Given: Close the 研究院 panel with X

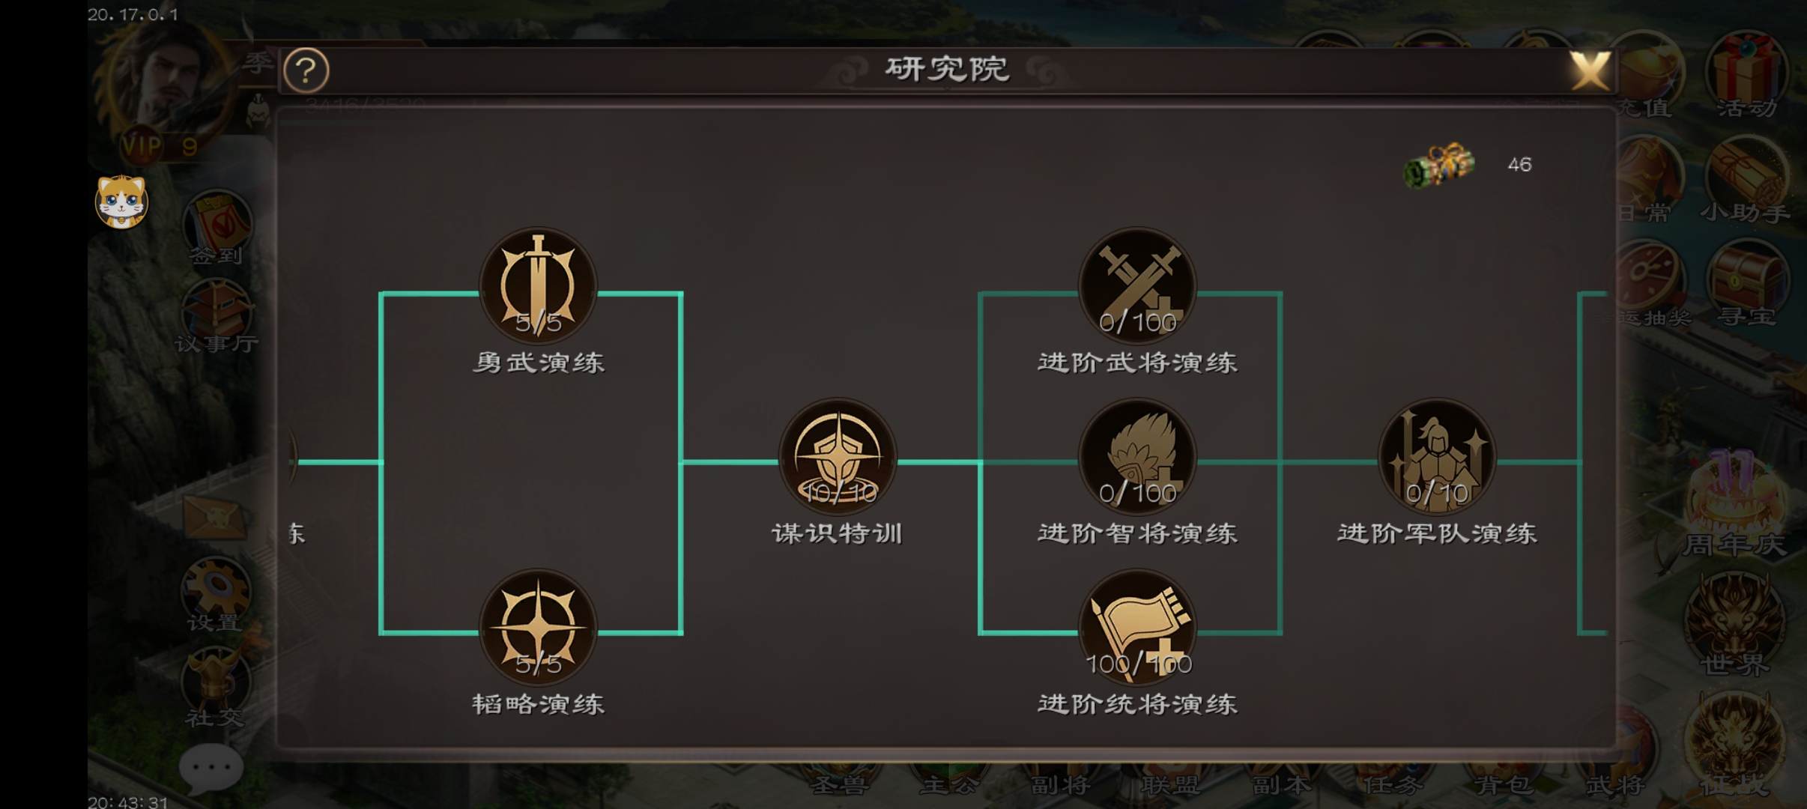Looking at the screenshot, I should pos(1590,72).
